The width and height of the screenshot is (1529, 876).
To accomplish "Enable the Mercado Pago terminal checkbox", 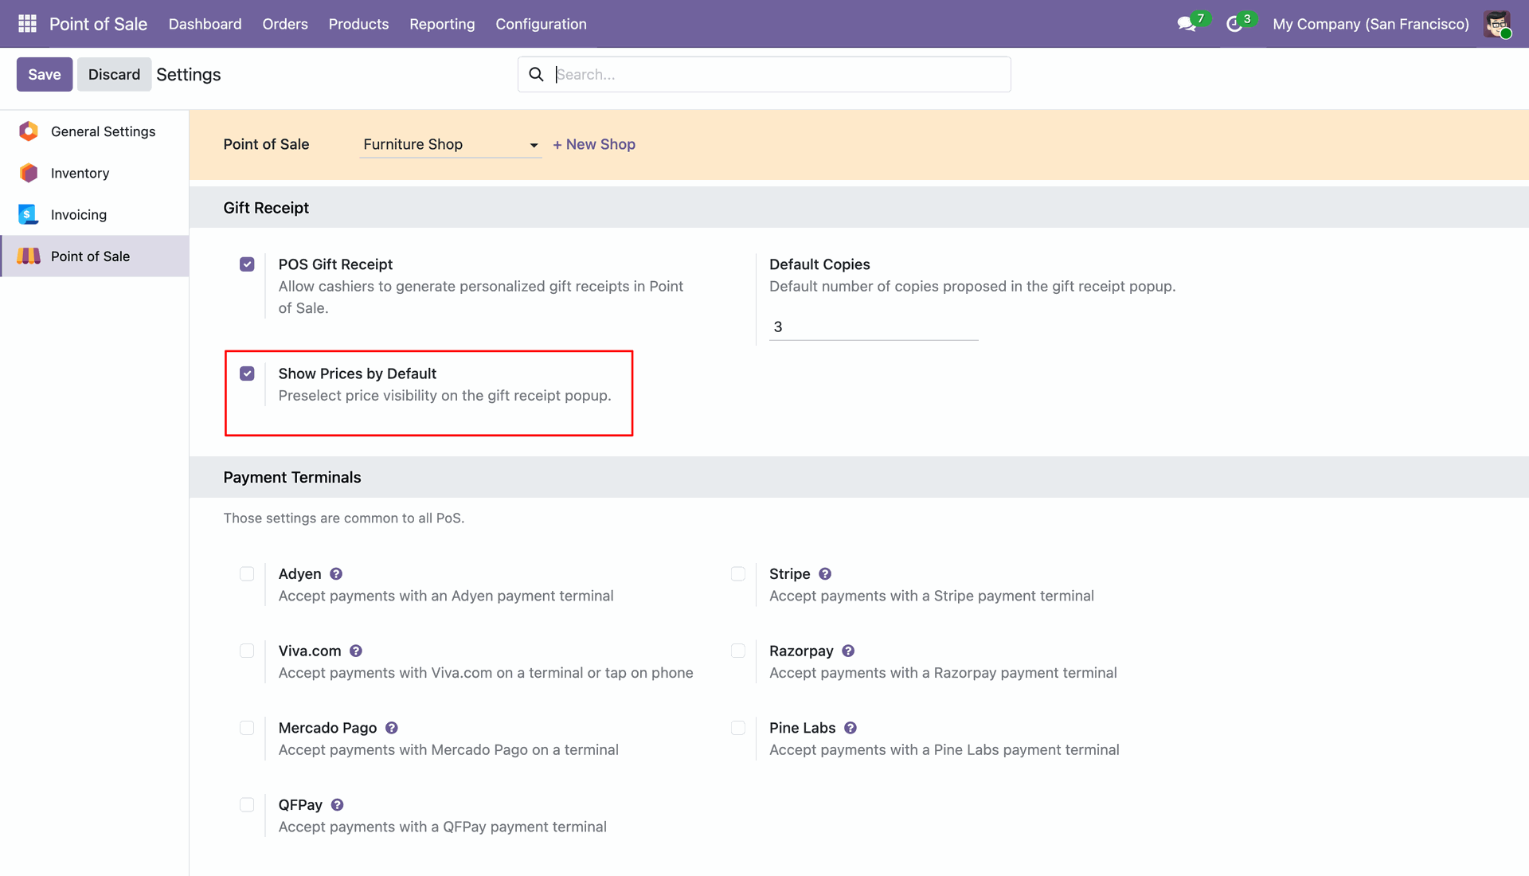I will coord(247,728).
